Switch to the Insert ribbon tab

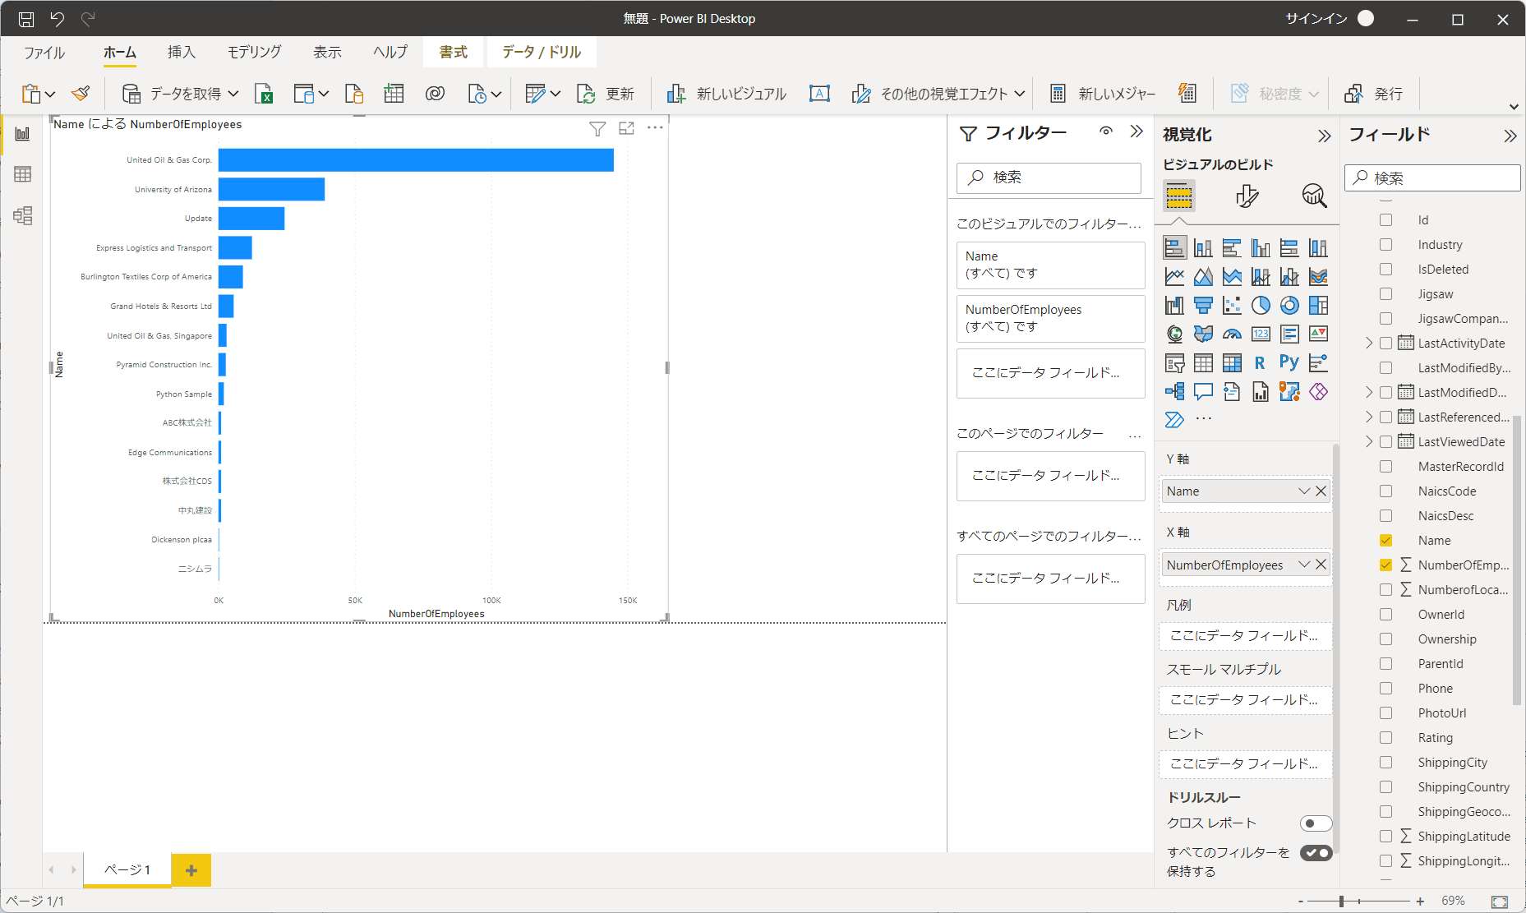[x=182, y=53]
